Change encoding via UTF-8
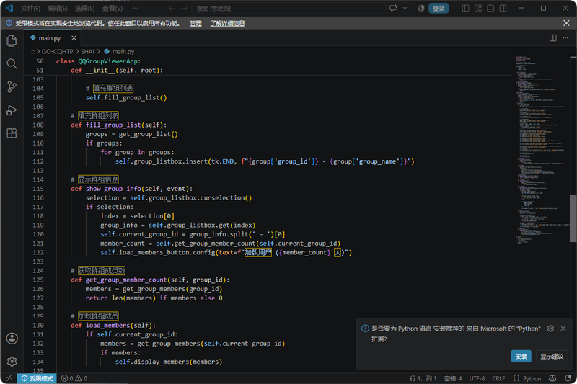Image resolution: width=577 pixels, height=384 pixels. pyautogui.click(x=477, y=378)
